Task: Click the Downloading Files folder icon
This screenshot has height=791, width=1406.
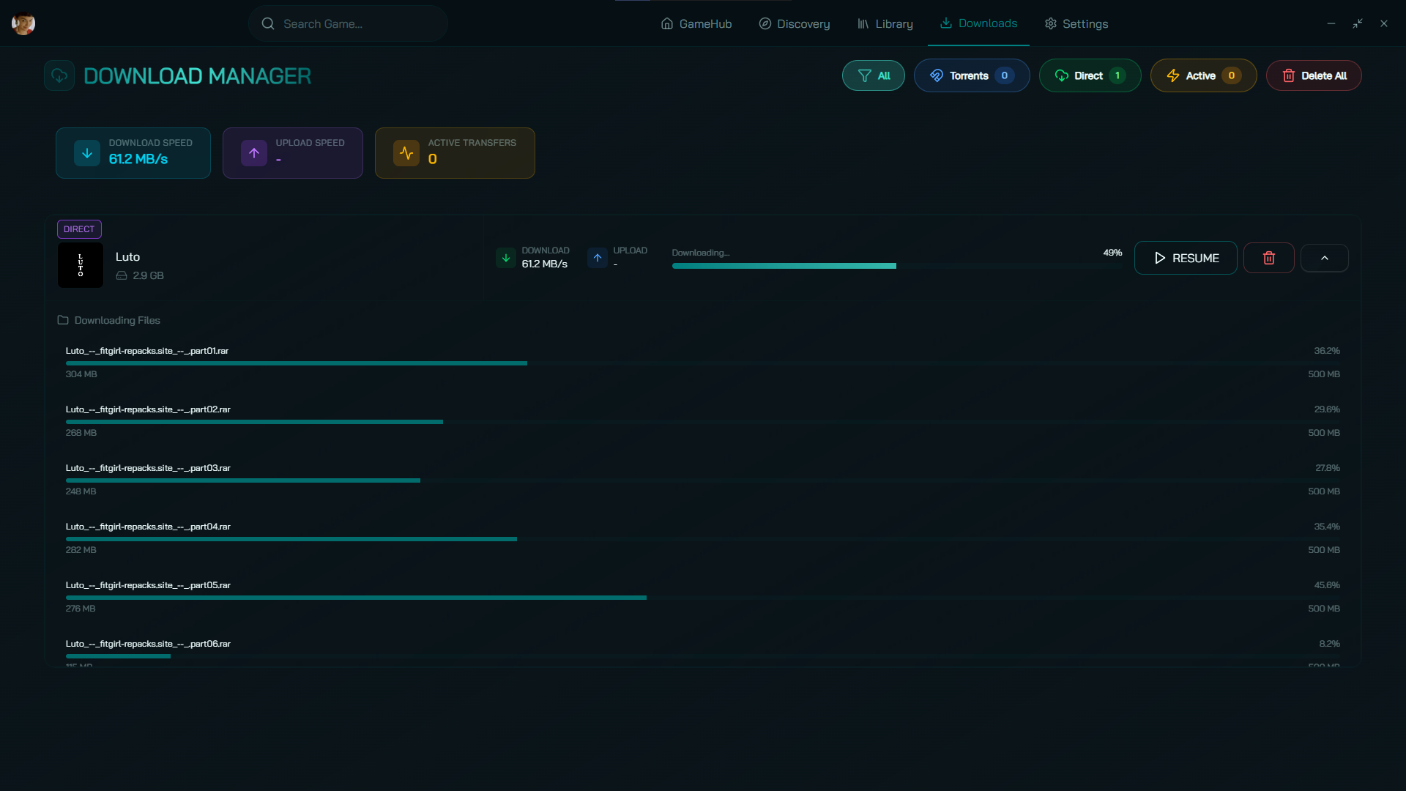Action: click(x=63, y=320)
